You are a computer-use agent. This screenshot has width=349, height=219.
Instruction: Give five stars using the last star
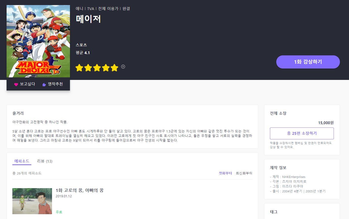click(x=114, y=68)
